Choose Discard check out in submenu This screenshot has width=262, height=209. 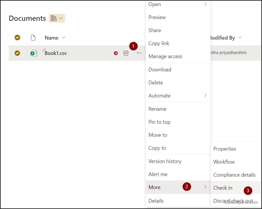click(236, 201)
